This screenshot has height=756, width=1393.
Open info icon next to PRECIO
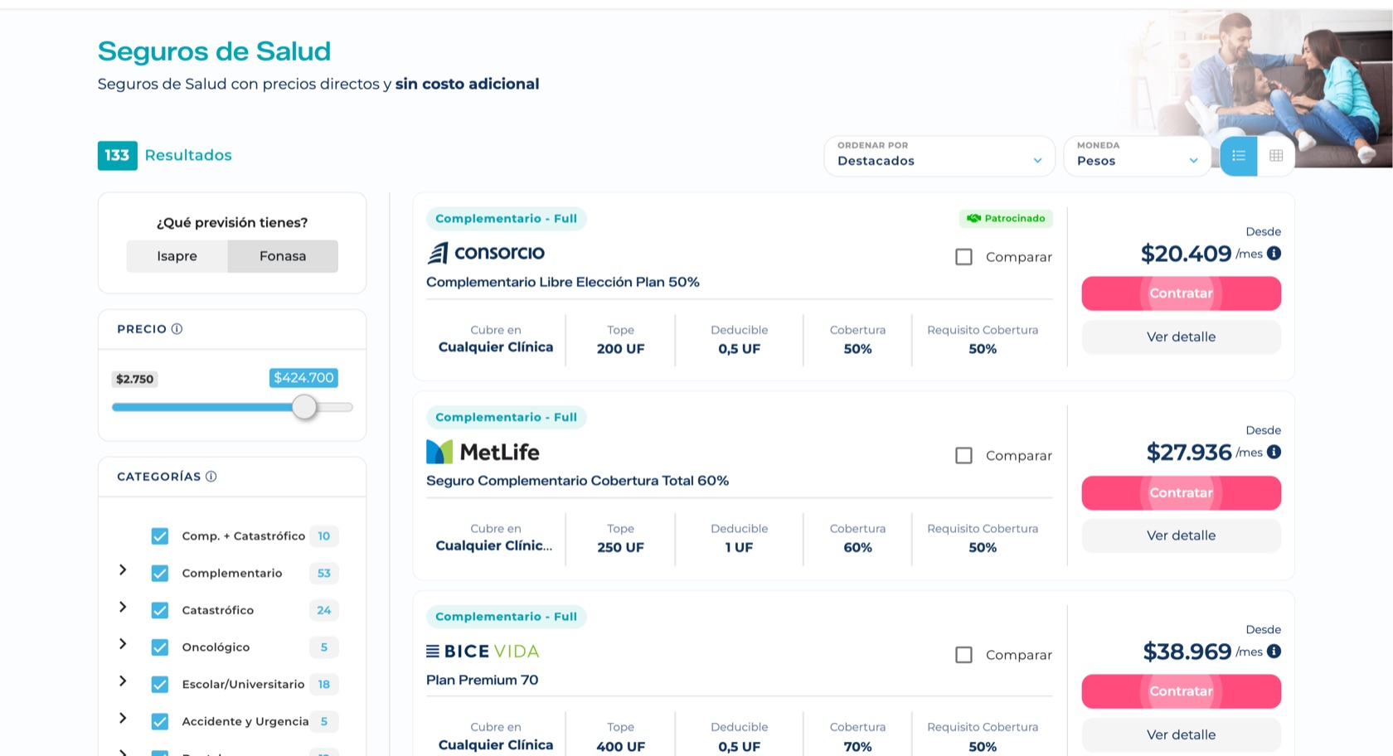click(177, 329)
